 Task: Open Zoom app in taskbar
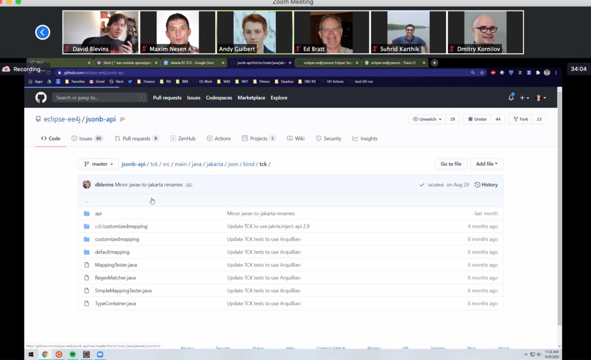pyautogui.click(x=100, y=354)
